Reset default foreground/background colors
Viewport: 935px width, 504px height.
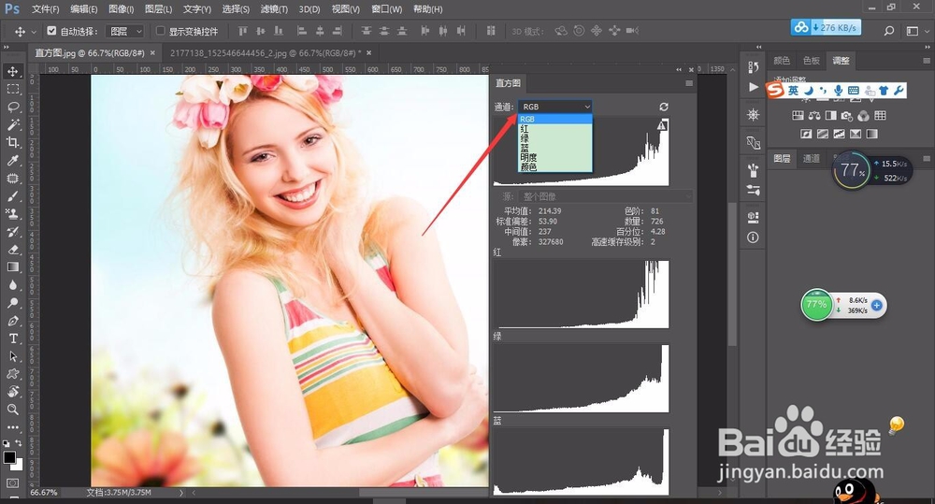click(6, 443)
